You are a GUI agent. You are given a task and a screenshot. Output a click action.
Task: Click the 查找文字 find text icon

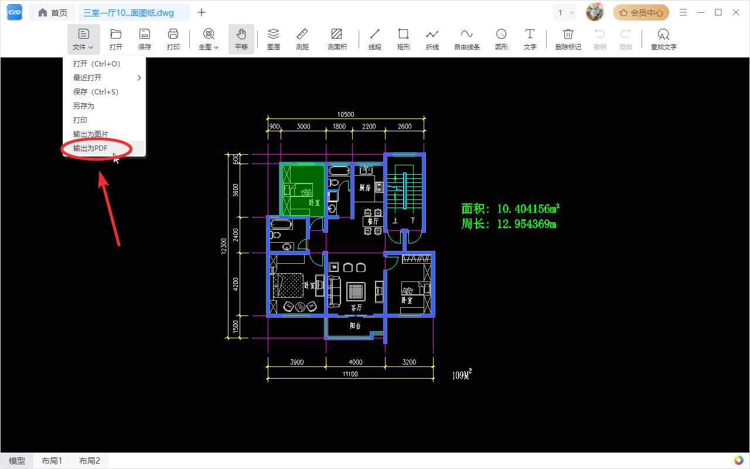click(x=663, y=39)
